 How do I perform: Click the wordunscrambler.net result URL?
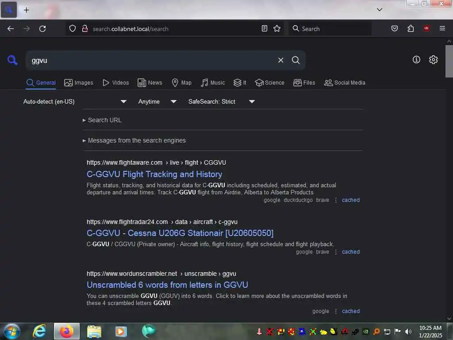[161, 274]
